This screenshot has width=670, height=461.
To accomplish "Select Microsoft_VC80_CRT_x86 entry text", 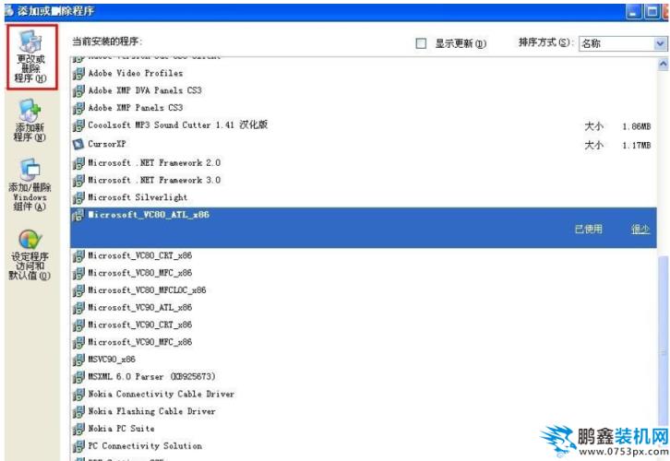I will click(140, 255).
